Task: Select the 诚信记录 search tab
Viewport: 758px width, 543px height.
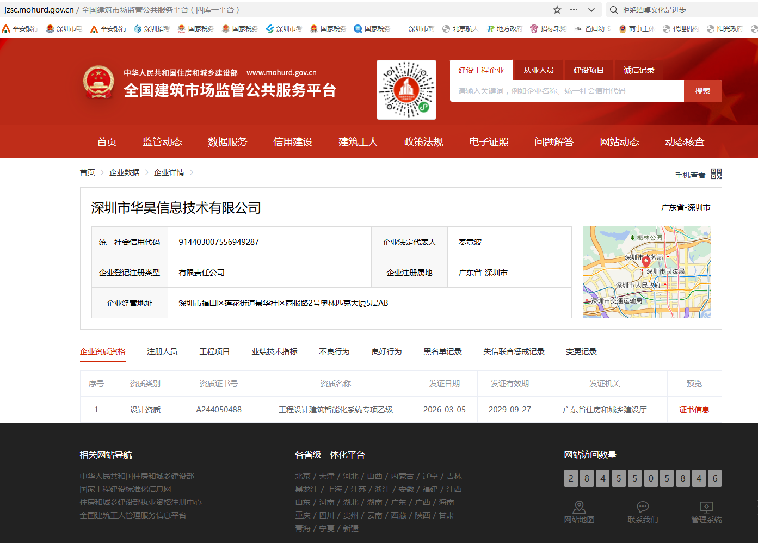Action: [x=639, y=70]
